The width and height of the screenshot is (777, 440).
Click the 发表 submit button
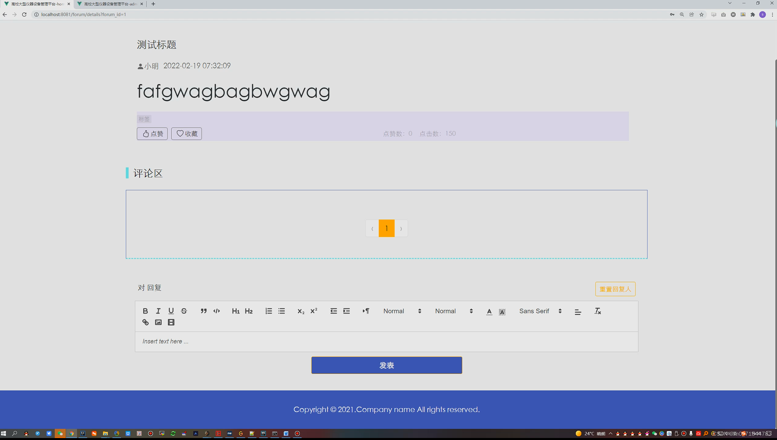tap(387, 365)
